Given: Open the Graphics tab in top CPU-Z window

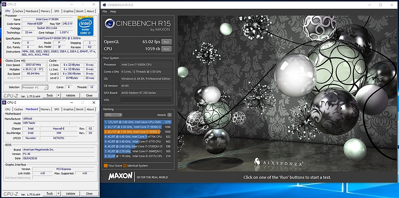Looking at the screenshot, I should (x=68, y=11).
